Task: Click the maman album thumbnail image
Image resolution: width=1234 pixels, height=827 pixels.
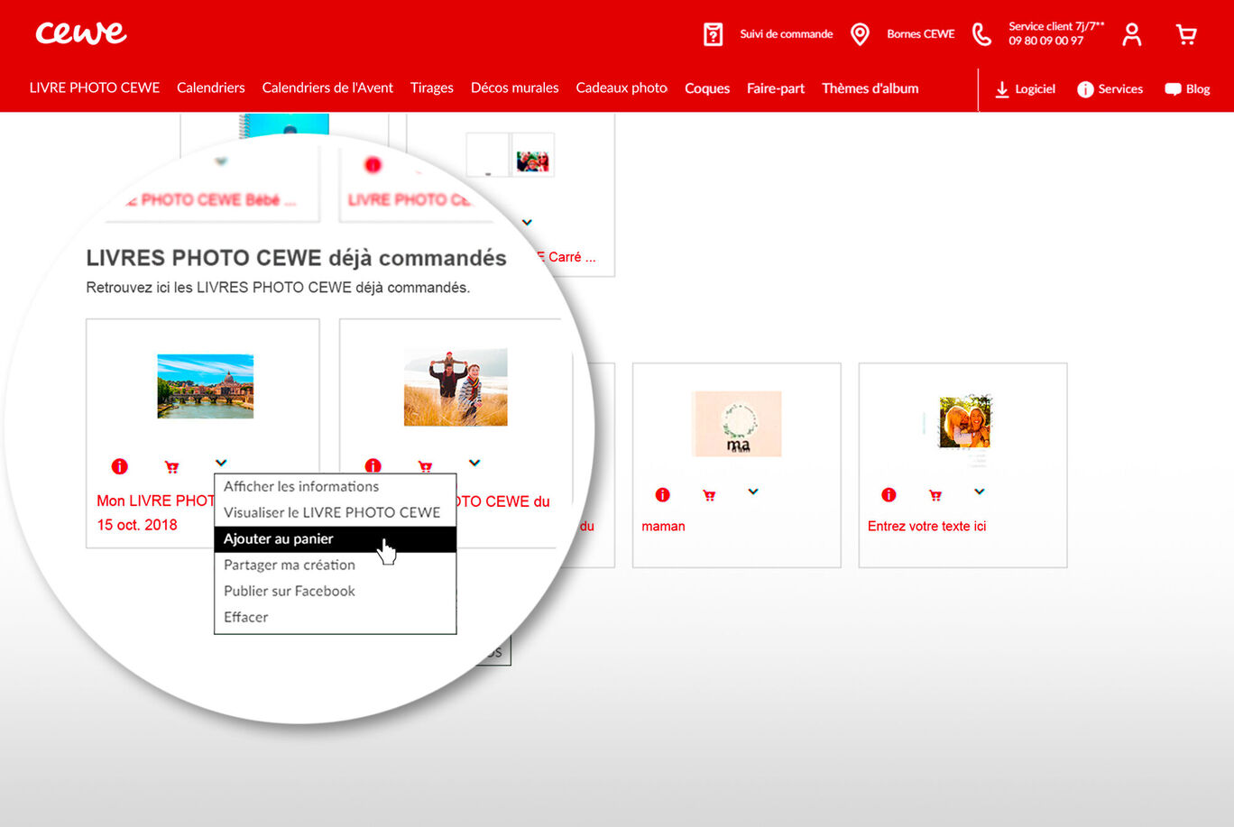Action: (x=736, y=423)
